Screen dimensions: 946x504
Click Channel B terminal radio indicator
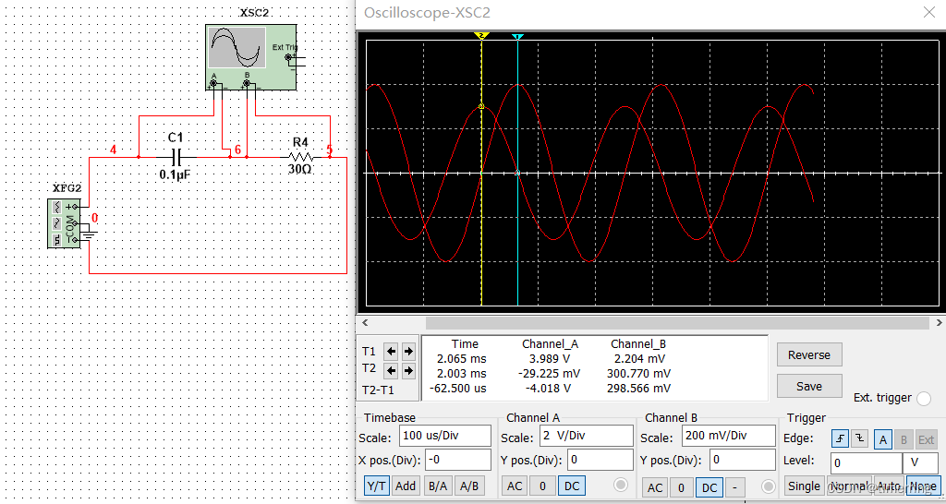(x=768, y=486)
